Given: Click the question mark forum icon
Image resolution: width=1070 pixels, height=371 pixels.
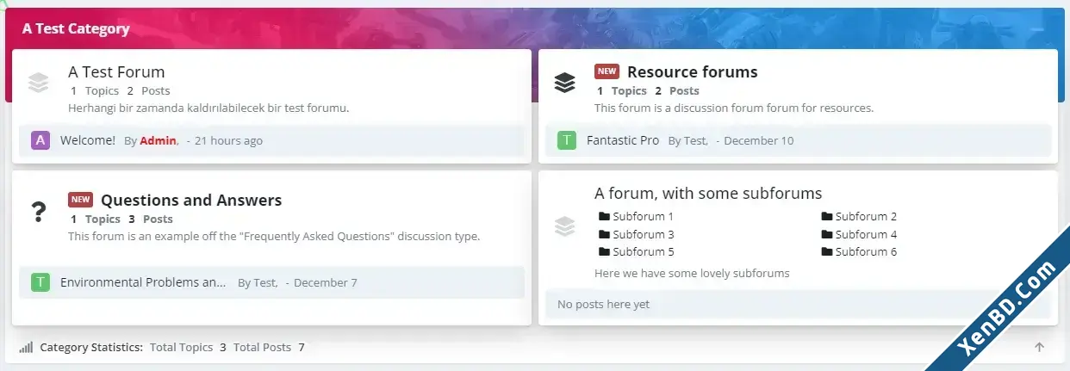Looking at the screenshot, I should point(38,212).
